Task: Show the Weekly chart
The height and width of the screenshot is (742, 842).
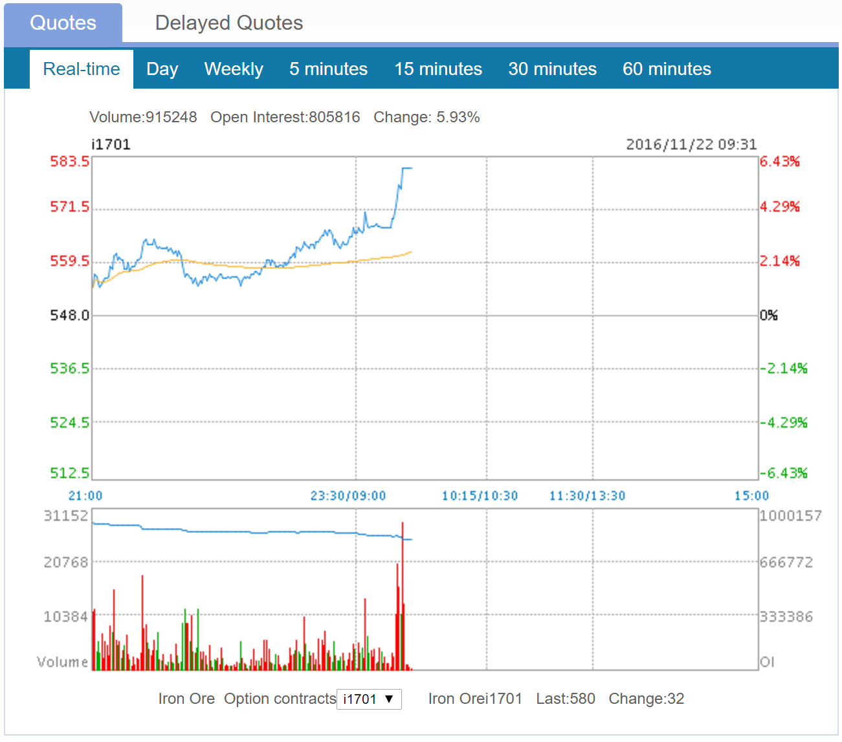Action: (234, 69)
